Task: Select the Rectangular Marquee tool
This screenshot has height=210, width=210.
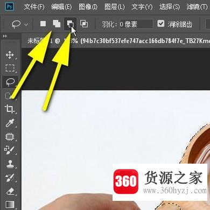Action: point(10,68)
